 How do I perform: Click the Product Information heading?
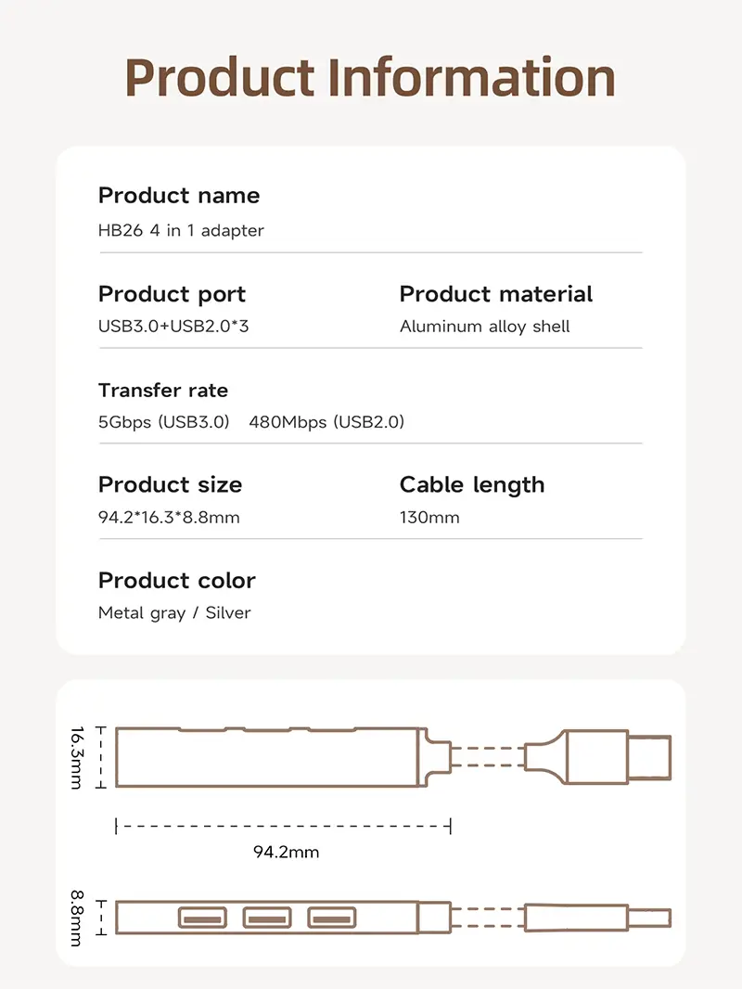pyautogui.click(x=370, y=78)
